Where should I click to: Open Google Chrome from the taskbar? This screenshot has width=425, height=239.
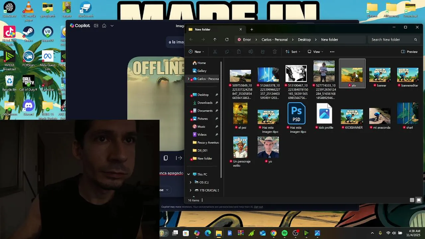tap(274, 233)
